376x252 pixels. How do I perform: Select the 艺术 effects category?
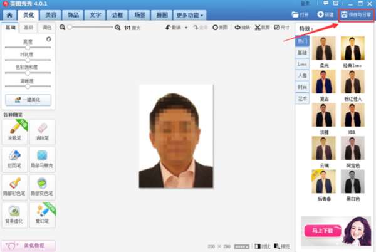(302, 98)
